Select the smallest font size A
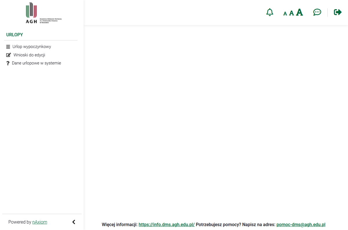 [x=285, y=13]
